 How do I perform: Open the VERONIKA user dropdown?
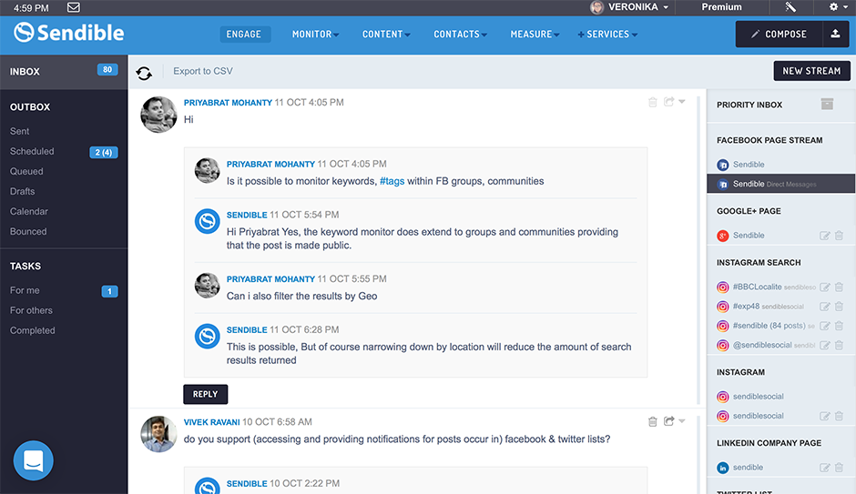point(638,7)
